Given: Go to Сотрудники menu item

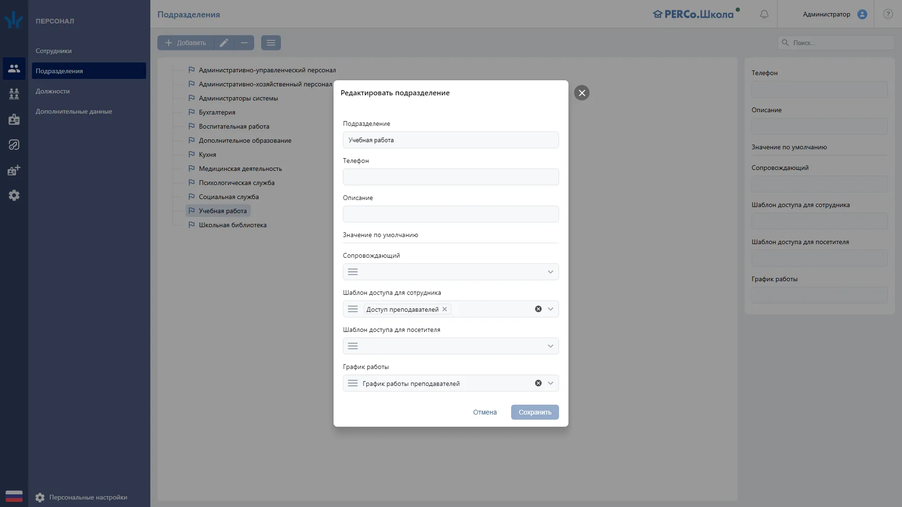Looking at the screenshot, I should pos(89,51).
